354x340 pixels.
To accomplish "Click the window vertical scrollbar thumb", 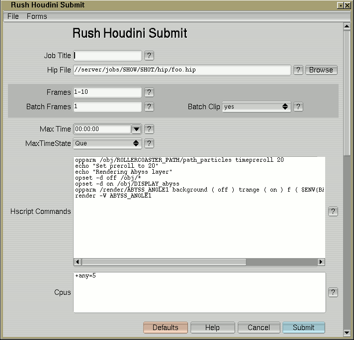I will coord(347,93).
